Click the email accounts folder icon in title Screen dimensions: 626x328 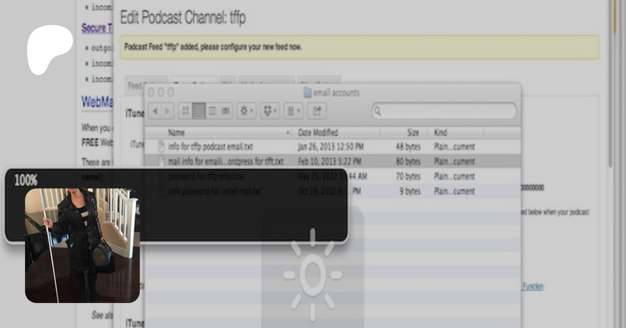307,93
